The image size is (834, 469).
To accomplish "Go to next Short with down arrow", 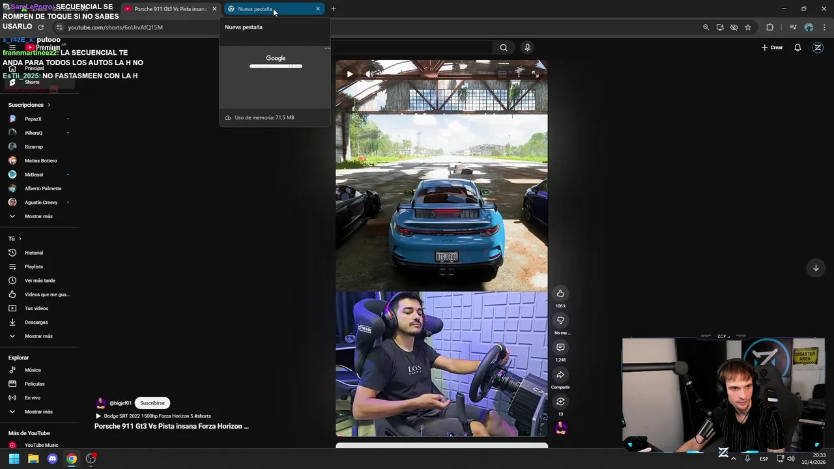I will (x=816, y=268).
